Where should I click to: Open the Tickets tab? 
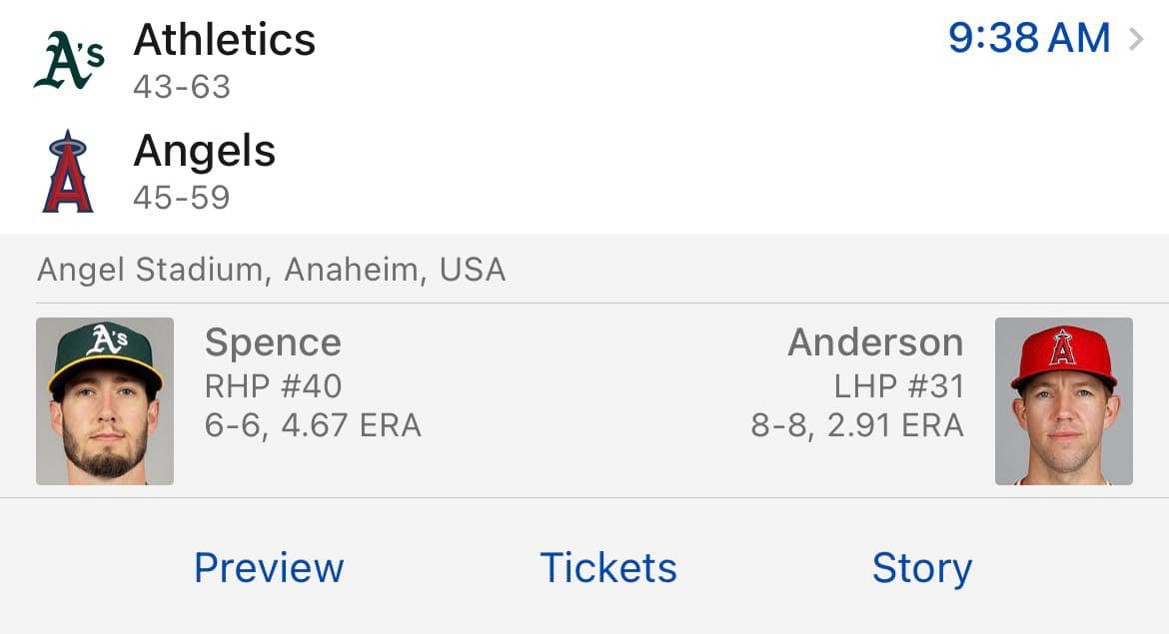point(608,567)
